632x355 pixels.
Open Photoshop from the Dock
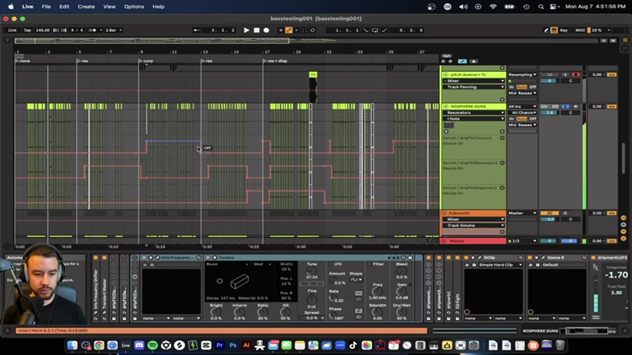tap(233, 346)
